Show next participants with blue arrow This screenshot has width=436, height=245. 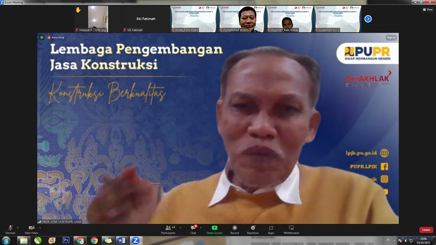click(x=368, y=19)
